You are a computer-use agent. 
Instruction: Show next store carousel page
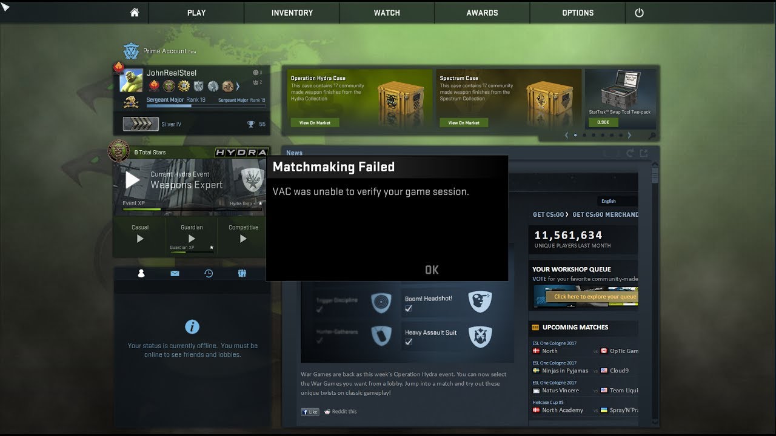[629, 135]
